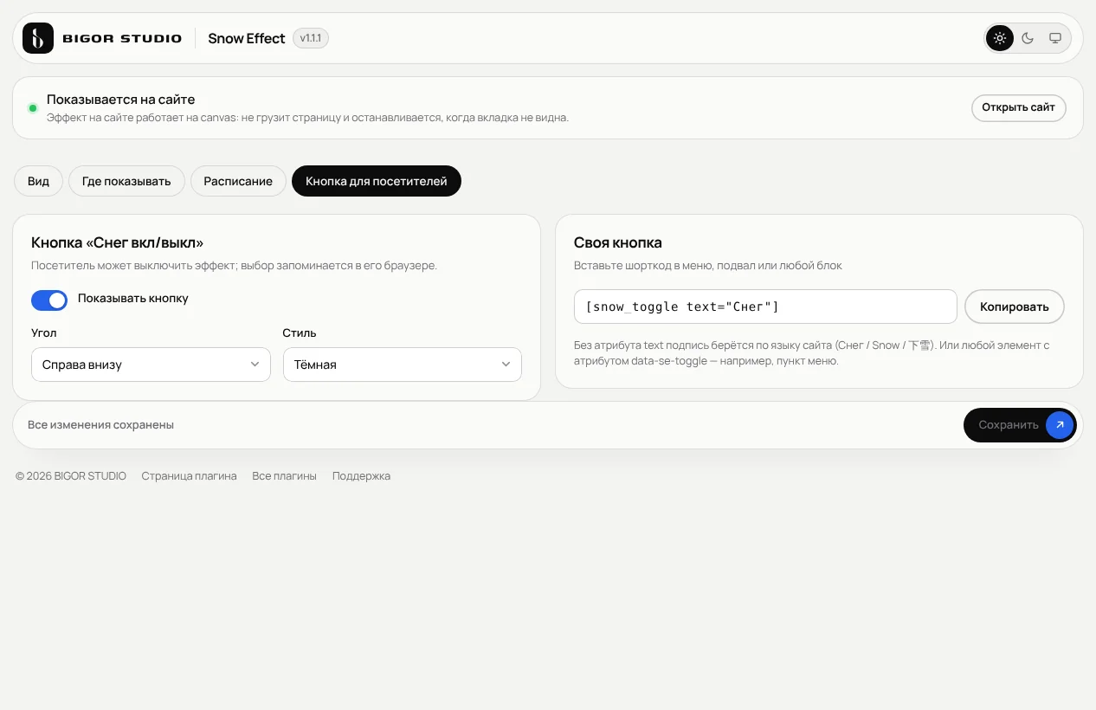The height and width of the screenshot is (710, 1096).
Task: Click the green site status indicator dot
Action: click(x=33, y=108)
